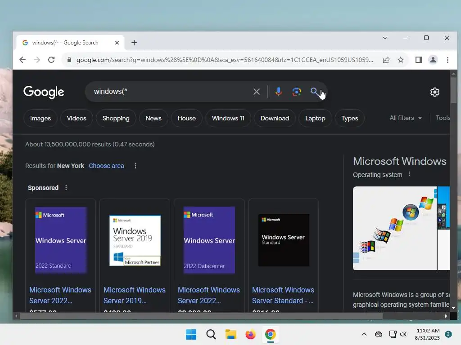This screenshot has height=345, width=461.
Task: Go forward with the browser forward arrow
Action: pyautogui.click(x=37, y=60)
